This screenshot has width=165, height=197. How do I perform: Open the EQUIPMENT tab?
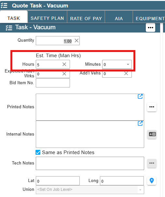pyautogui.click(x=150, y=19)
